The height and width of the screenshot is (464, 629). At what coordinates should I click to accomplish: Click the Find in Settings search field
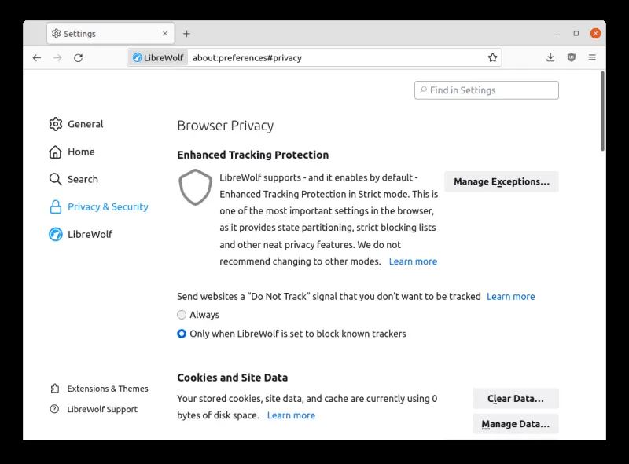(486, 90)
